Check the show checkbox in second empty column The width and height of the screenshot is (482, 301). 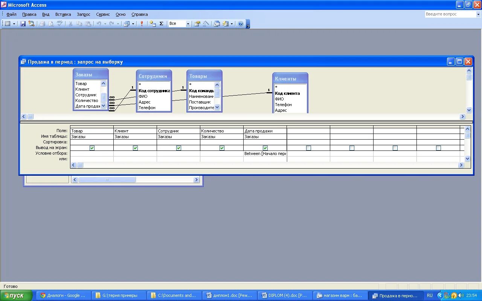coord(352,148)
